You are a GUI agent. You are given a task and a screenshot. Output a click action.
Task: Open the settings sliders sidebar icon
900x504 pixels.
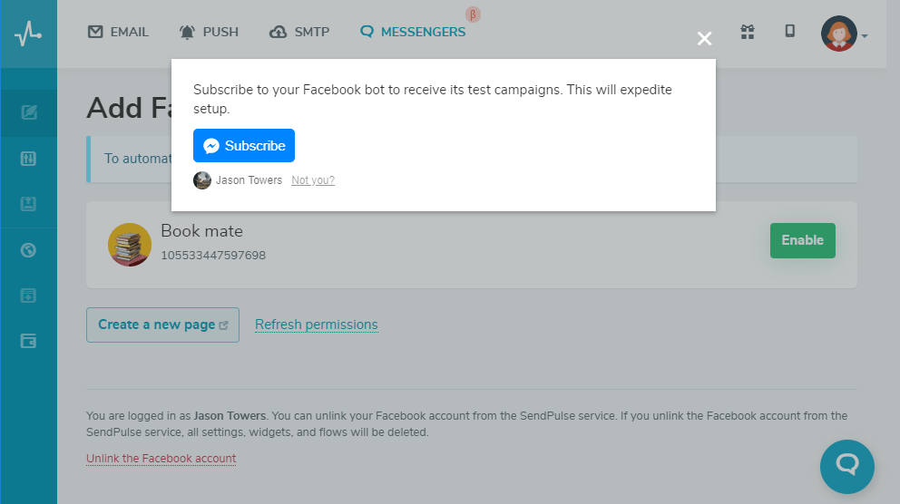coord(28,159)
